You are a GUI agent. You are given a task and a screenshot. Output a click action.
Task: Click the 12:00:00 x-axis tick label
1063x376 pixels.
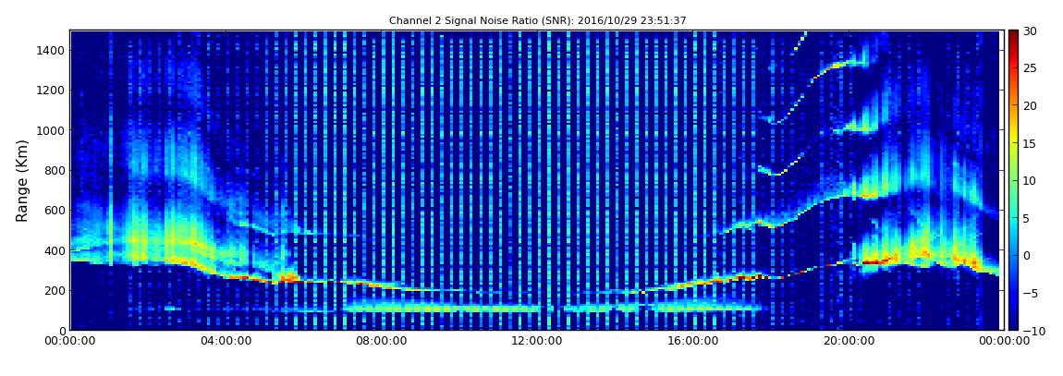point(537,342)
